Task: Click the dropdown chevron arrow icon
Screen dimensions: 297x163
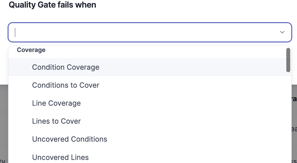Action: click(x=282, y=32)
